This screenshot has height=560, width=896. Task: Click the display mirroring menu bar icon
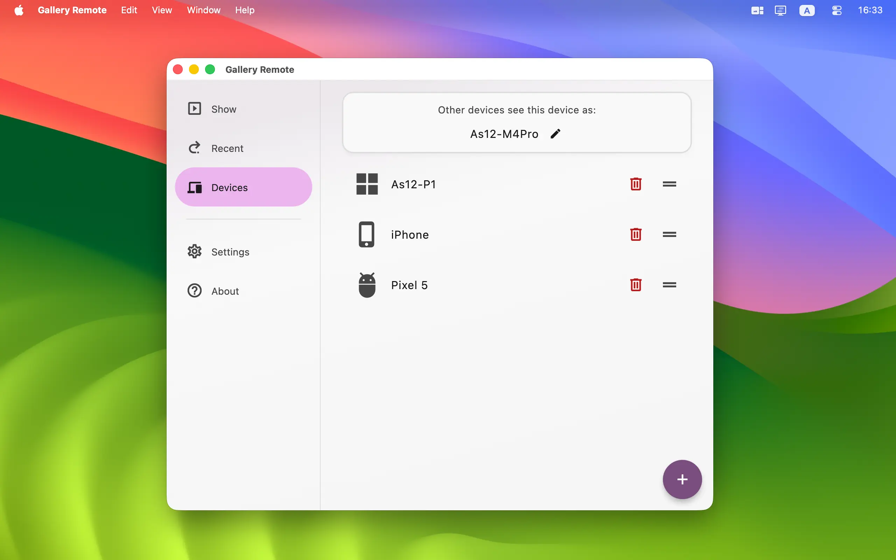780,10
